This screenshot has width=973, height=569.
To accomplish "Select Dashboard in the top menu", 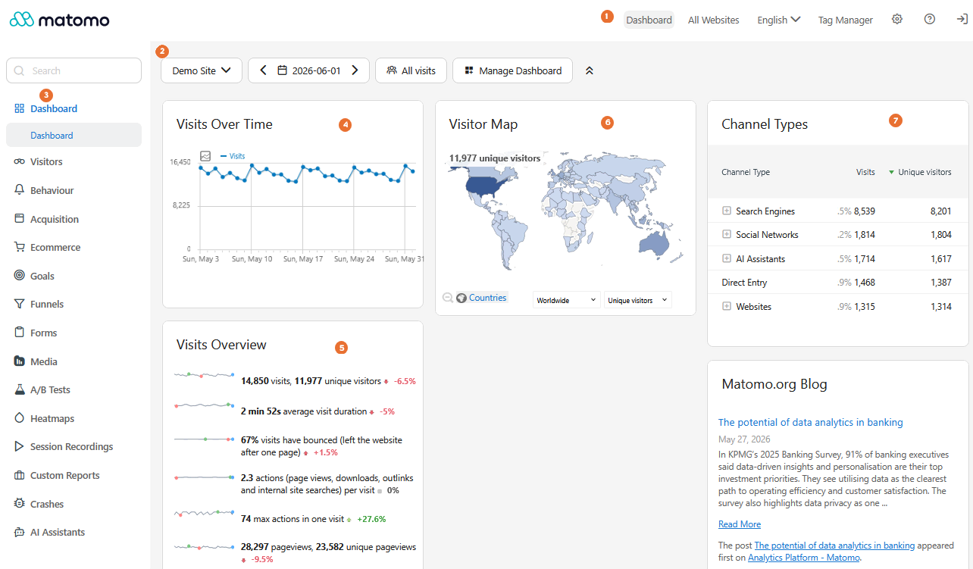I will pos(649,20).
